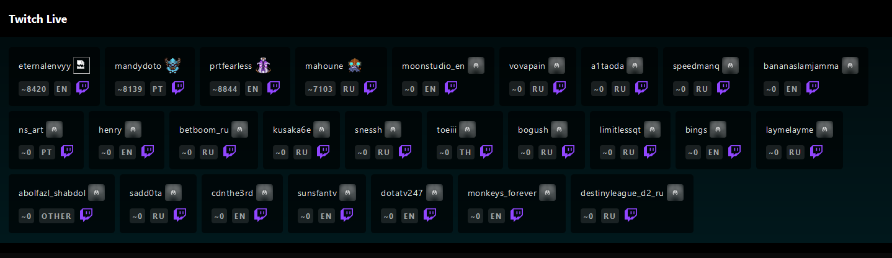The image size is (892, 258).
Task: Click the RU language tag for mahoune
Action: [349, 89]
